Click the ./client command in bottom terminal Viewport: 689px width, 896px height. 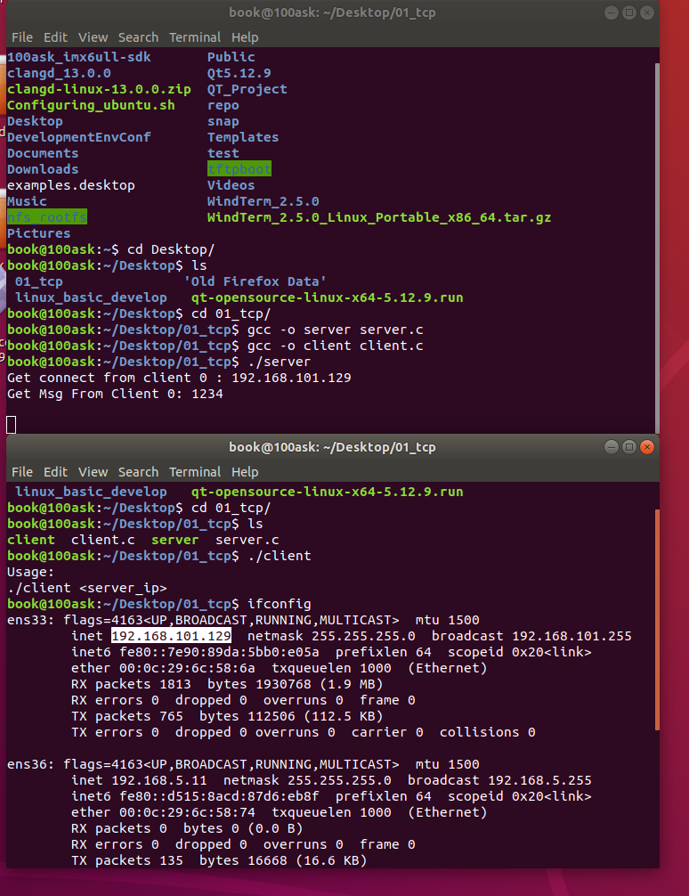coord(280,556)
